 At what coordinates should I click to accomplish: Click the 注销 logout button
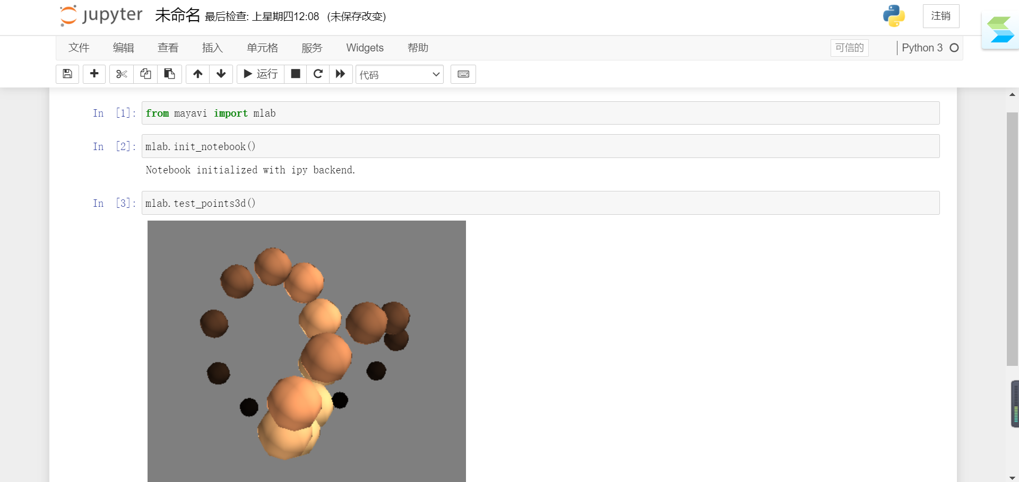pos(940,16)
